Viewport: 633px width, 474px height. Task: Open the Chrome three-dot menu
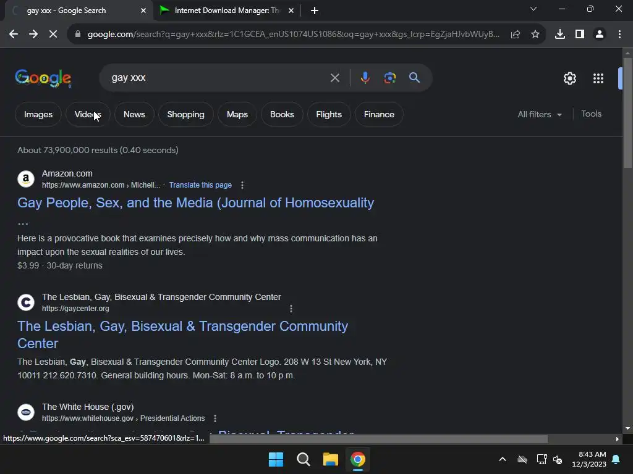tap(619, 35)
